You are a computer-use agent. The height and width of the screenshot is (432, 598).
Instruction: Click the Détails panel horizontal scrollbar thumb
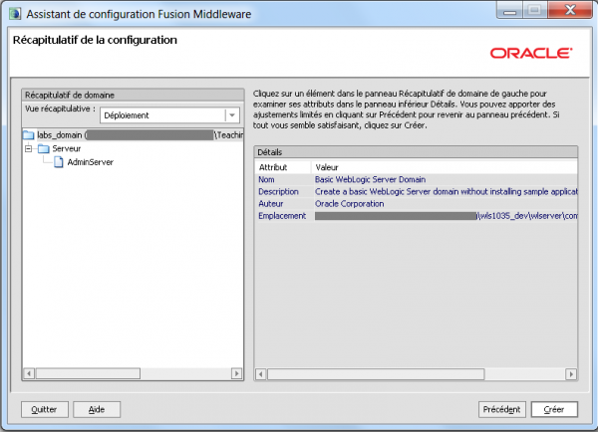click(x=376, y=374)
